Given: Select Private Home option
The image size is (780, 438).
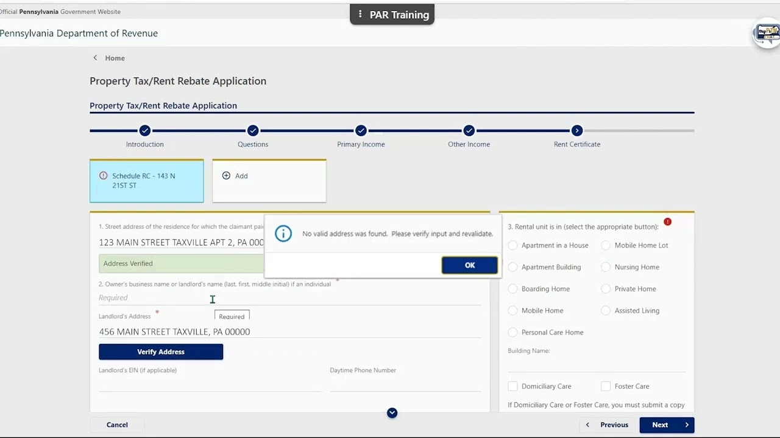Looking at the screenshot, I should [606, 289].
